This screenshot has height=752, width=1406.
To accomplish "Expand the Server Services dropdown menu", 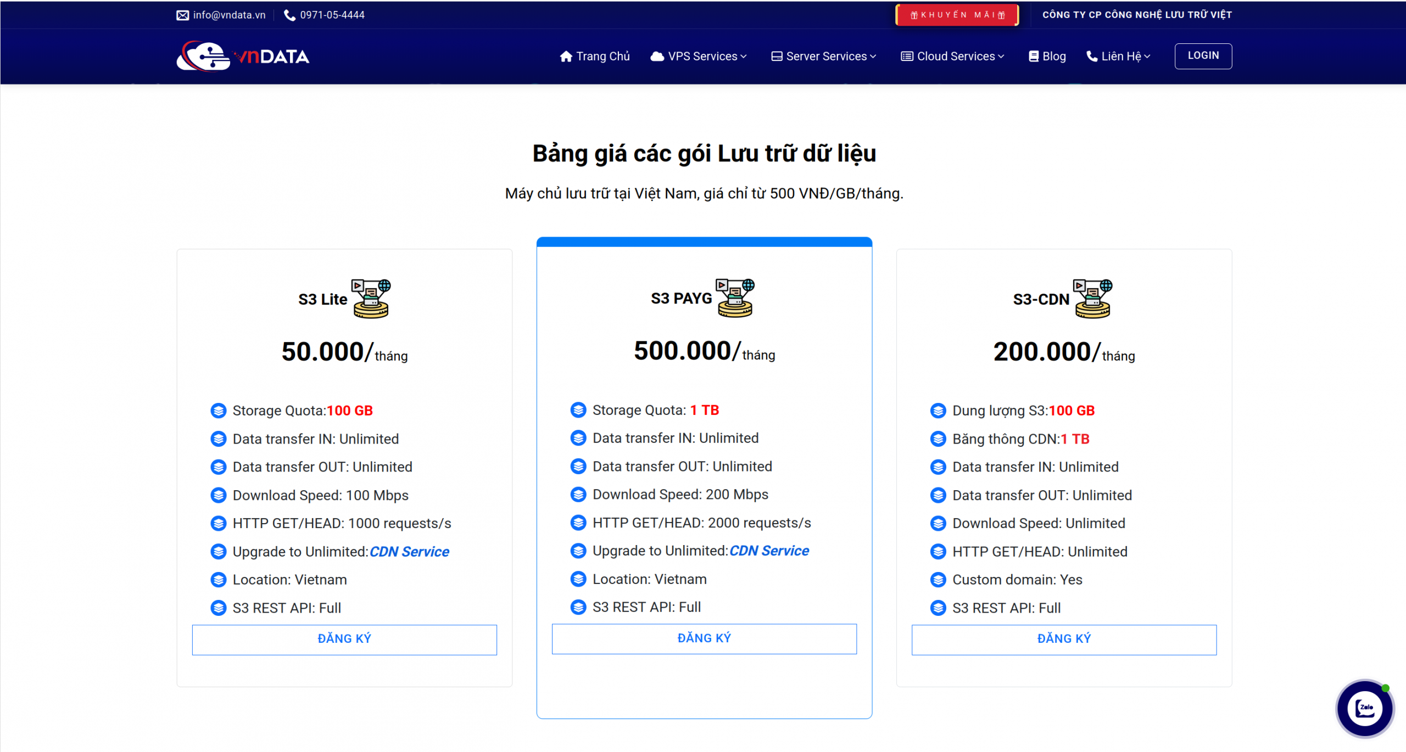I will point(824,57).
